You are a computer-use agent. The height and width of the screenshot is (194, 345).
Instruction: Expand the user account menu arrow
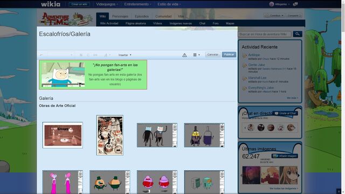[289, 4]
